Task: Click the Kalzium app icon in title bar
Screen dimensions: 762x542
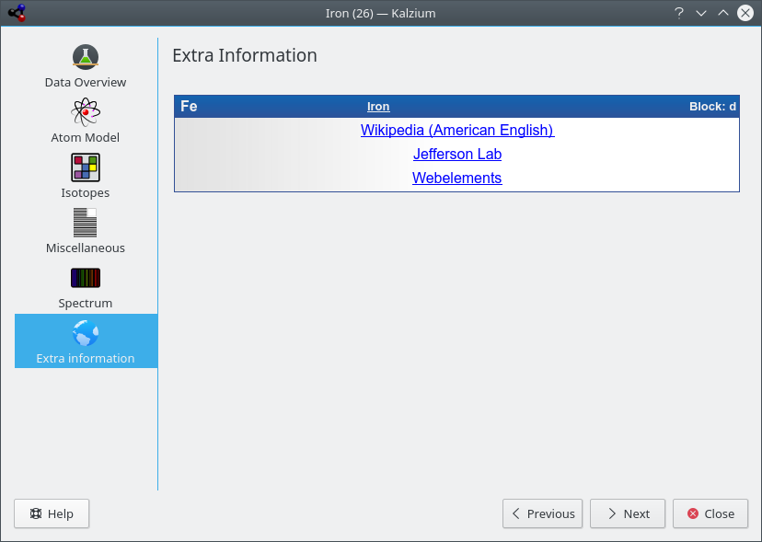Action: coord(17,13)
